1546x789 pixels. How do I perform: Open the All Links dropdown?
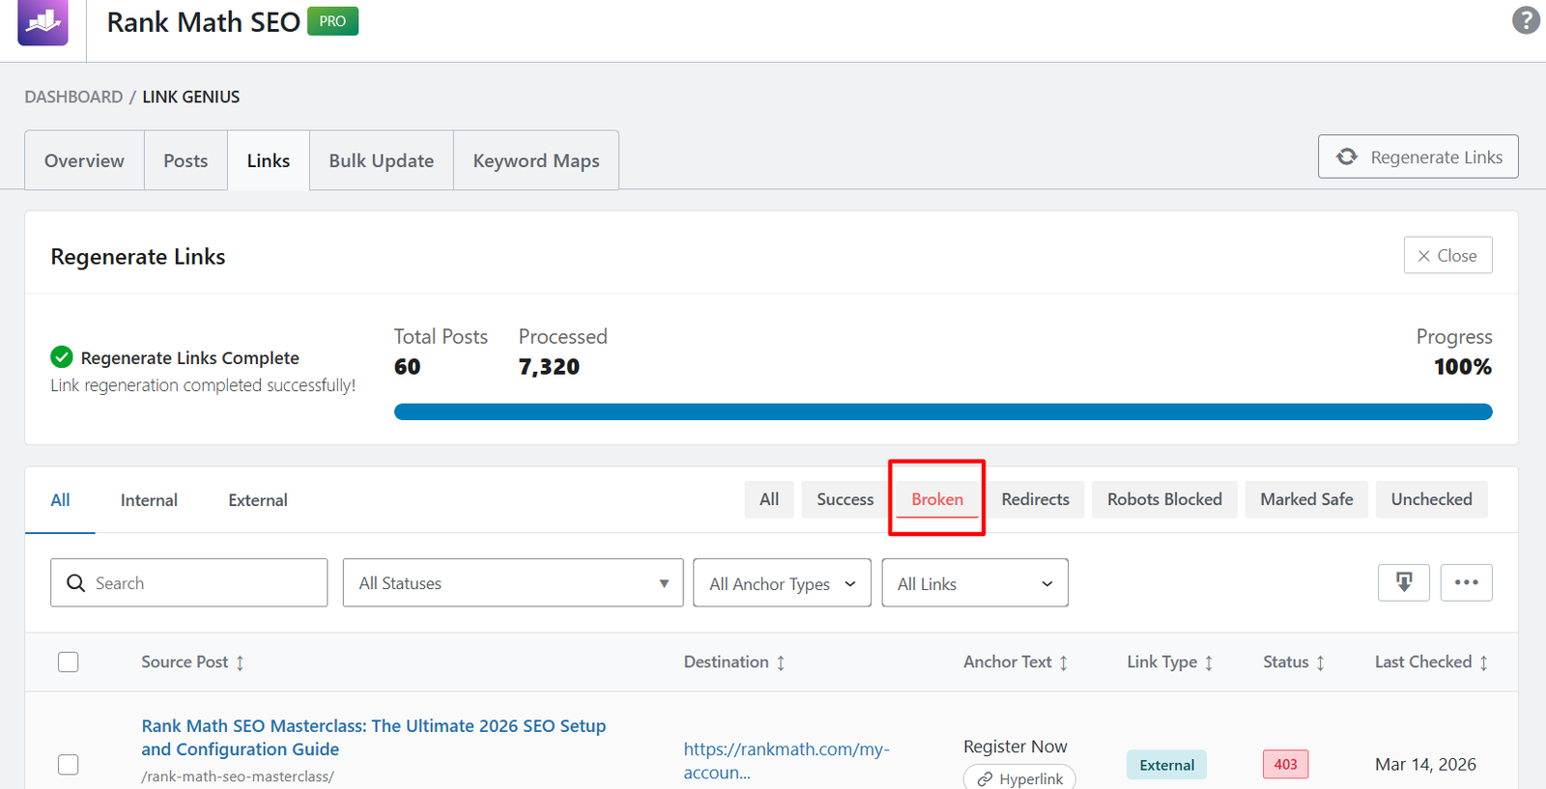click(974, 583)
